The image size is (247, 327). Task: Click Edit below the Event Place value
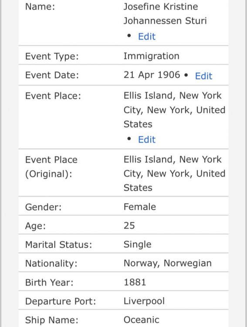point(147,140)
